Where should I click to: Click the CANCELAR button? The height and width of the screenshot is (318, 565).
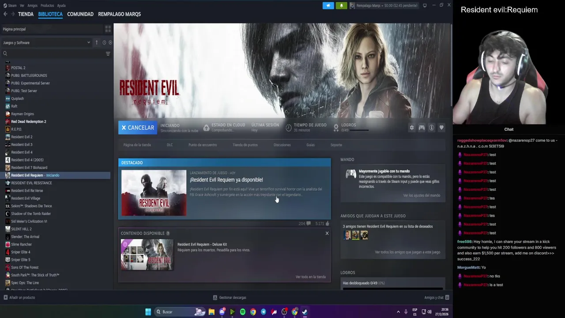138,128
